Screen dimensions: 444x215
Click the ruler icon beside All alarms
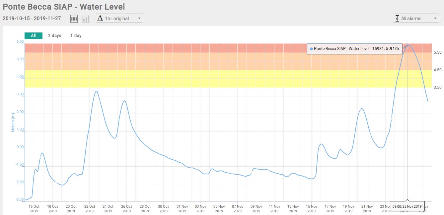(397, 19)
